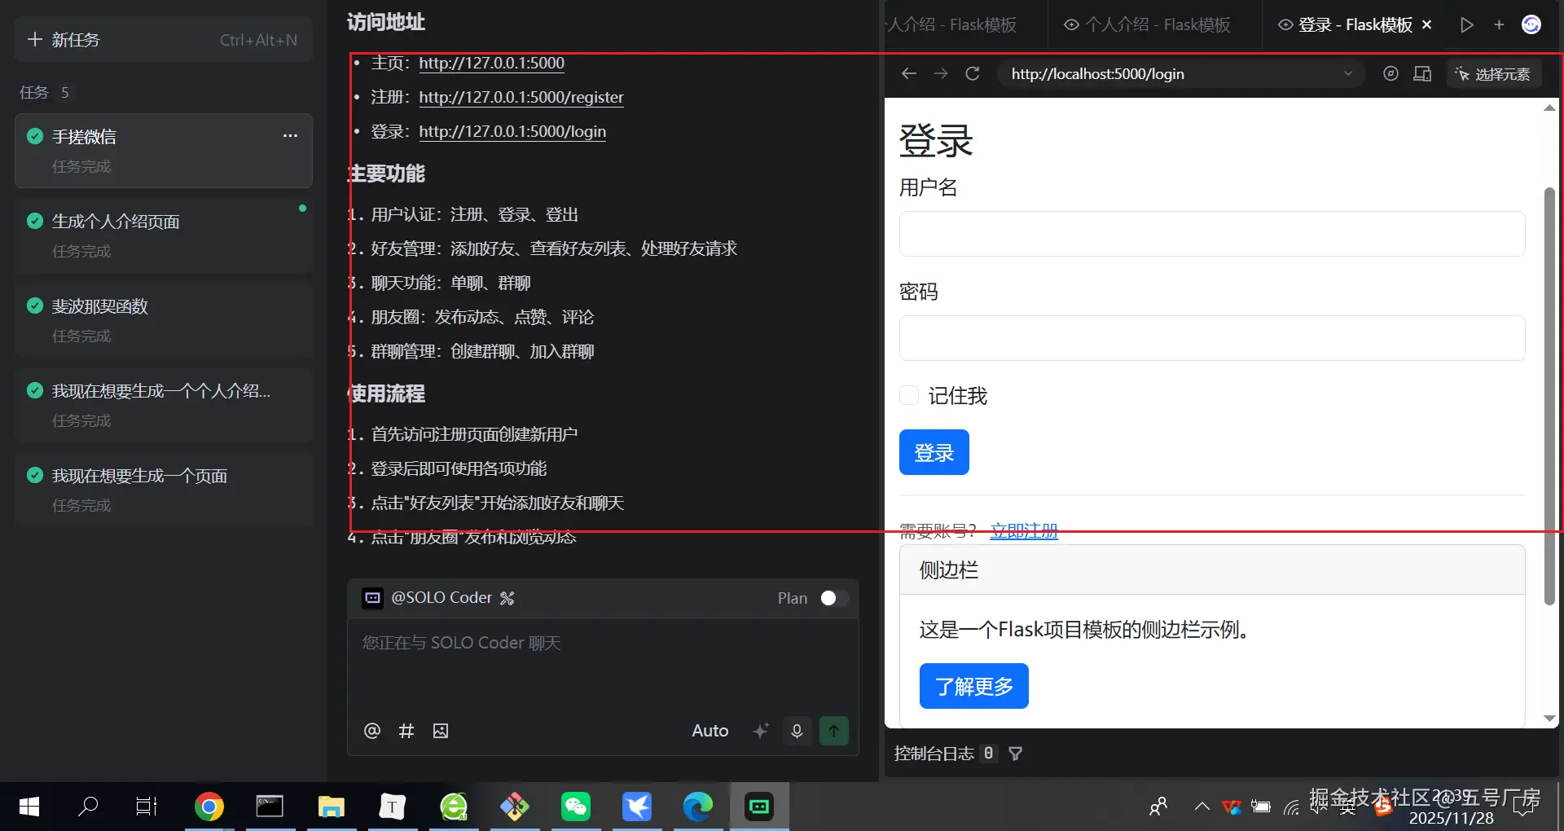Open the more options menu for 手搓微信
Viewport: 1564px width, 831px height.
click(290, 135)
